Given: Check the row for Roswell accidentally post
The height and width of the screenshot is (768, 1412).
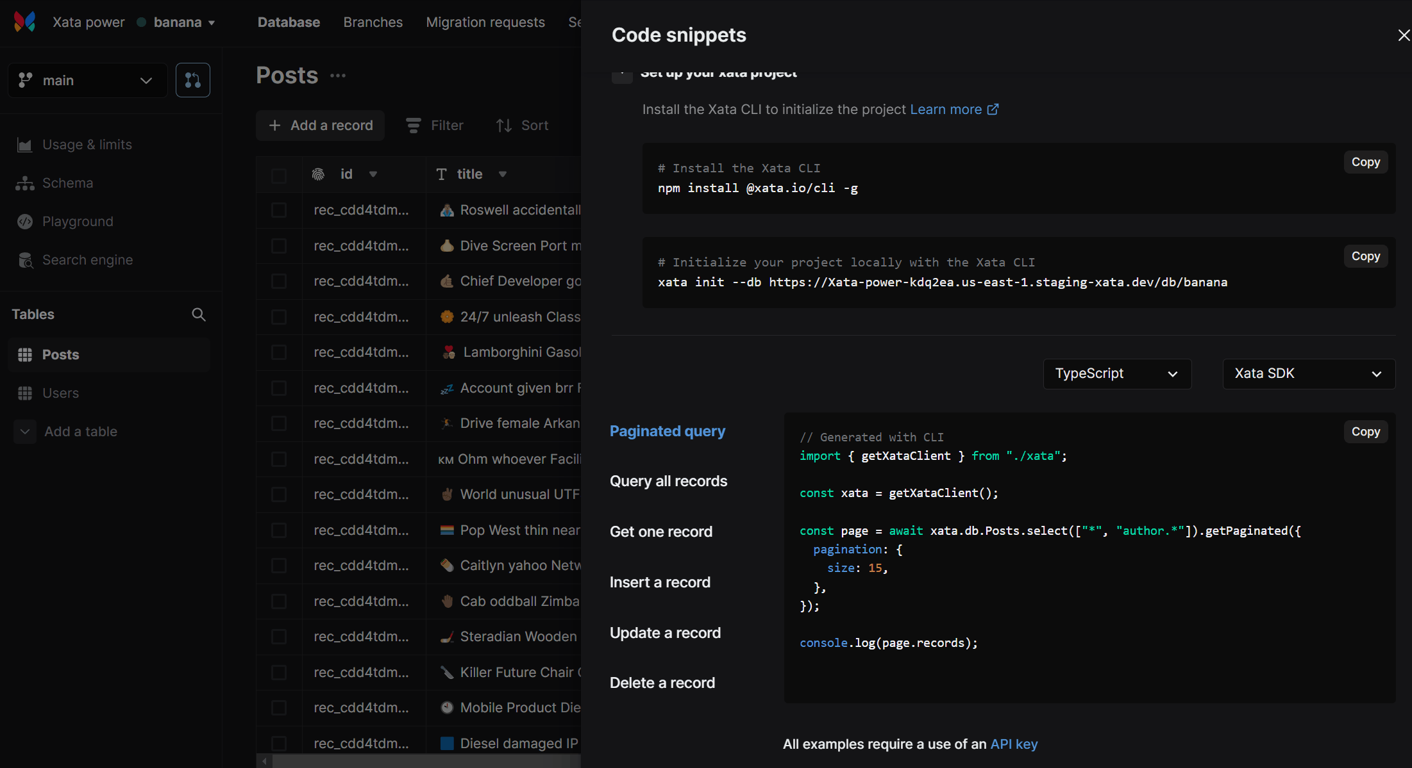Looking at the screenshot, I should 279,210.
